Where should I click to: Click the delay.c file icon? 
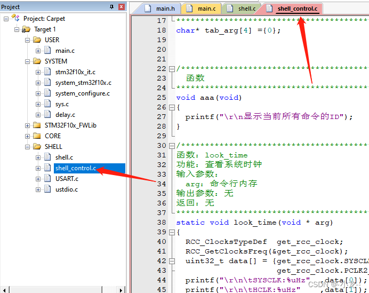[x=47, y=114]
